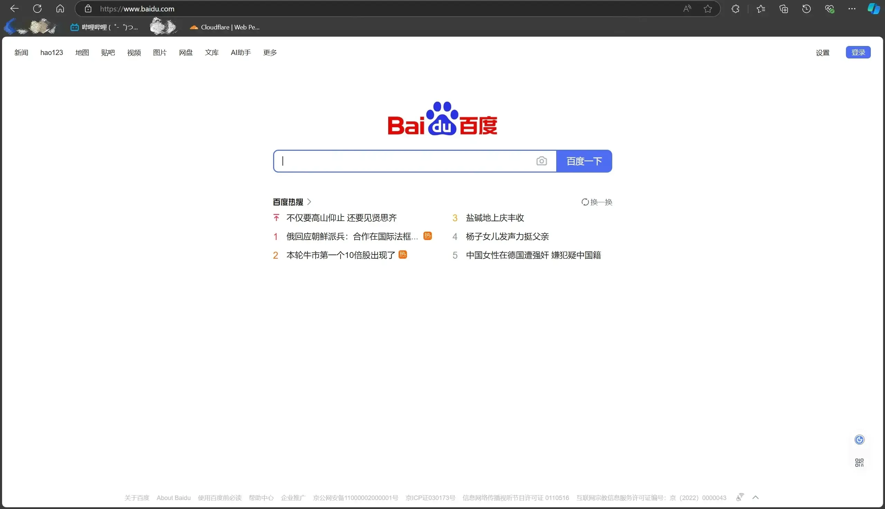The width and height of the screenshot is (885, 509).
Task: Go back with the browser back arrow
Action: click(14, 8)
